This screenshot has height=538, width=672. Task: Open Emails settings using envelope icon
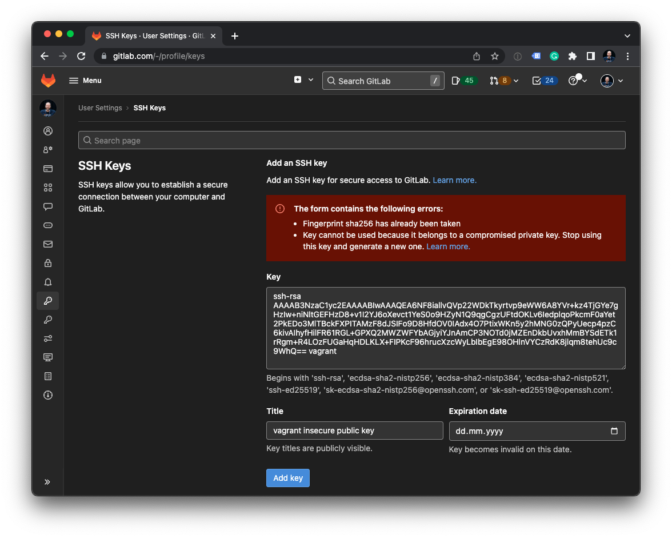pyautogui.click(x=48, y=244)
